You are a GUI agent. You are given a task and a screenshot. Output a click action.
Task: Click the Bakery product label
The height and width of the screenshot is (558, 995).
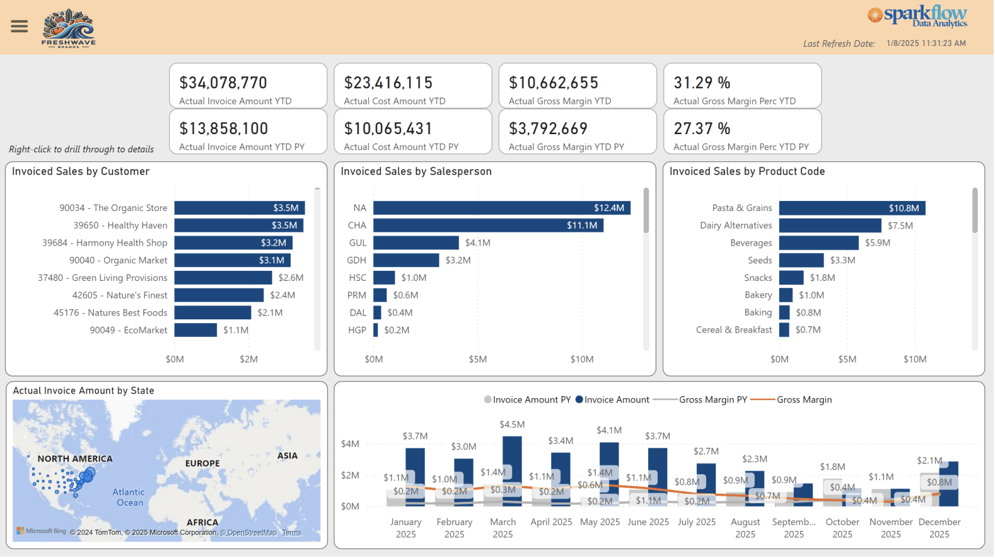pyautogui.click(x=758, y=295)
